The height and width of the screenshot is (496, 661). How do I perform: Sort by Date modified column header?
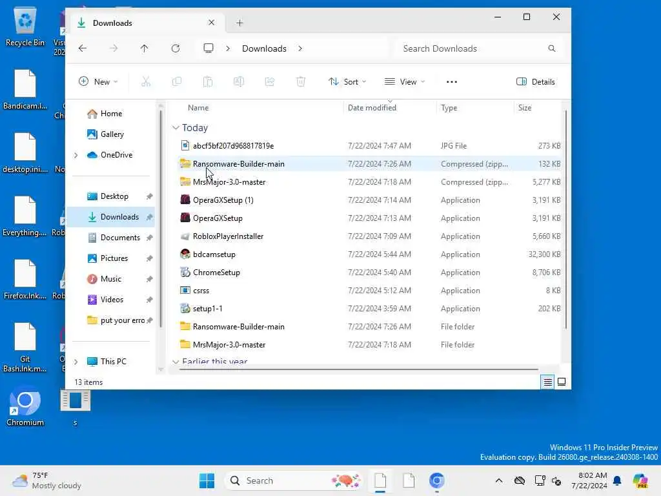372,108
